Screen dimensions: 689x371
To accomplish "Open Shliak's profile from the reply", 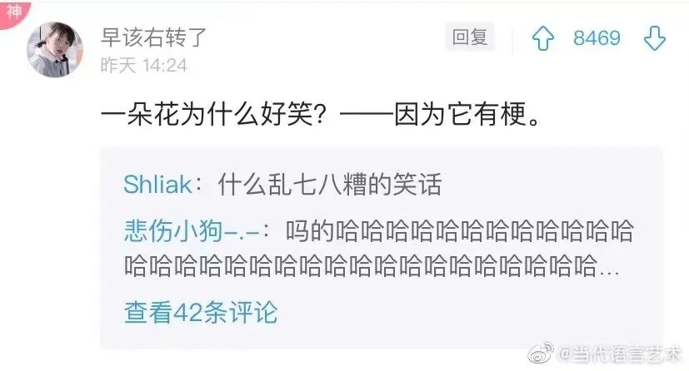I will (x=157, y=184).
